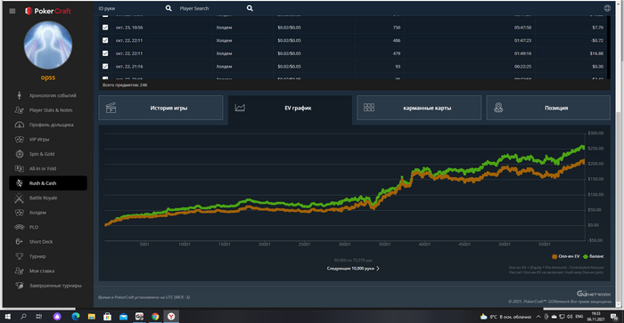Open File Explorer from taskbar
The height and width of the screenshot is (323, 624).
click(x=92, y=317)
